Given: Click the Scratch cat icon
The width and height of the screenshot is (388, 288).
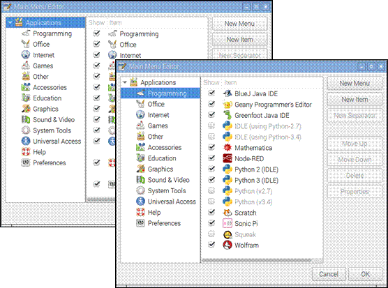Looking at the screenshot, I should (x=227, y=213).
